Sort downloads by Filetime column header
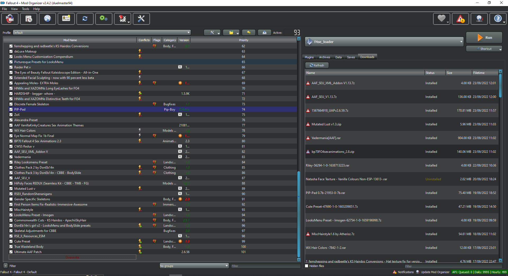508x276 pixels. [x=485, y=73]
